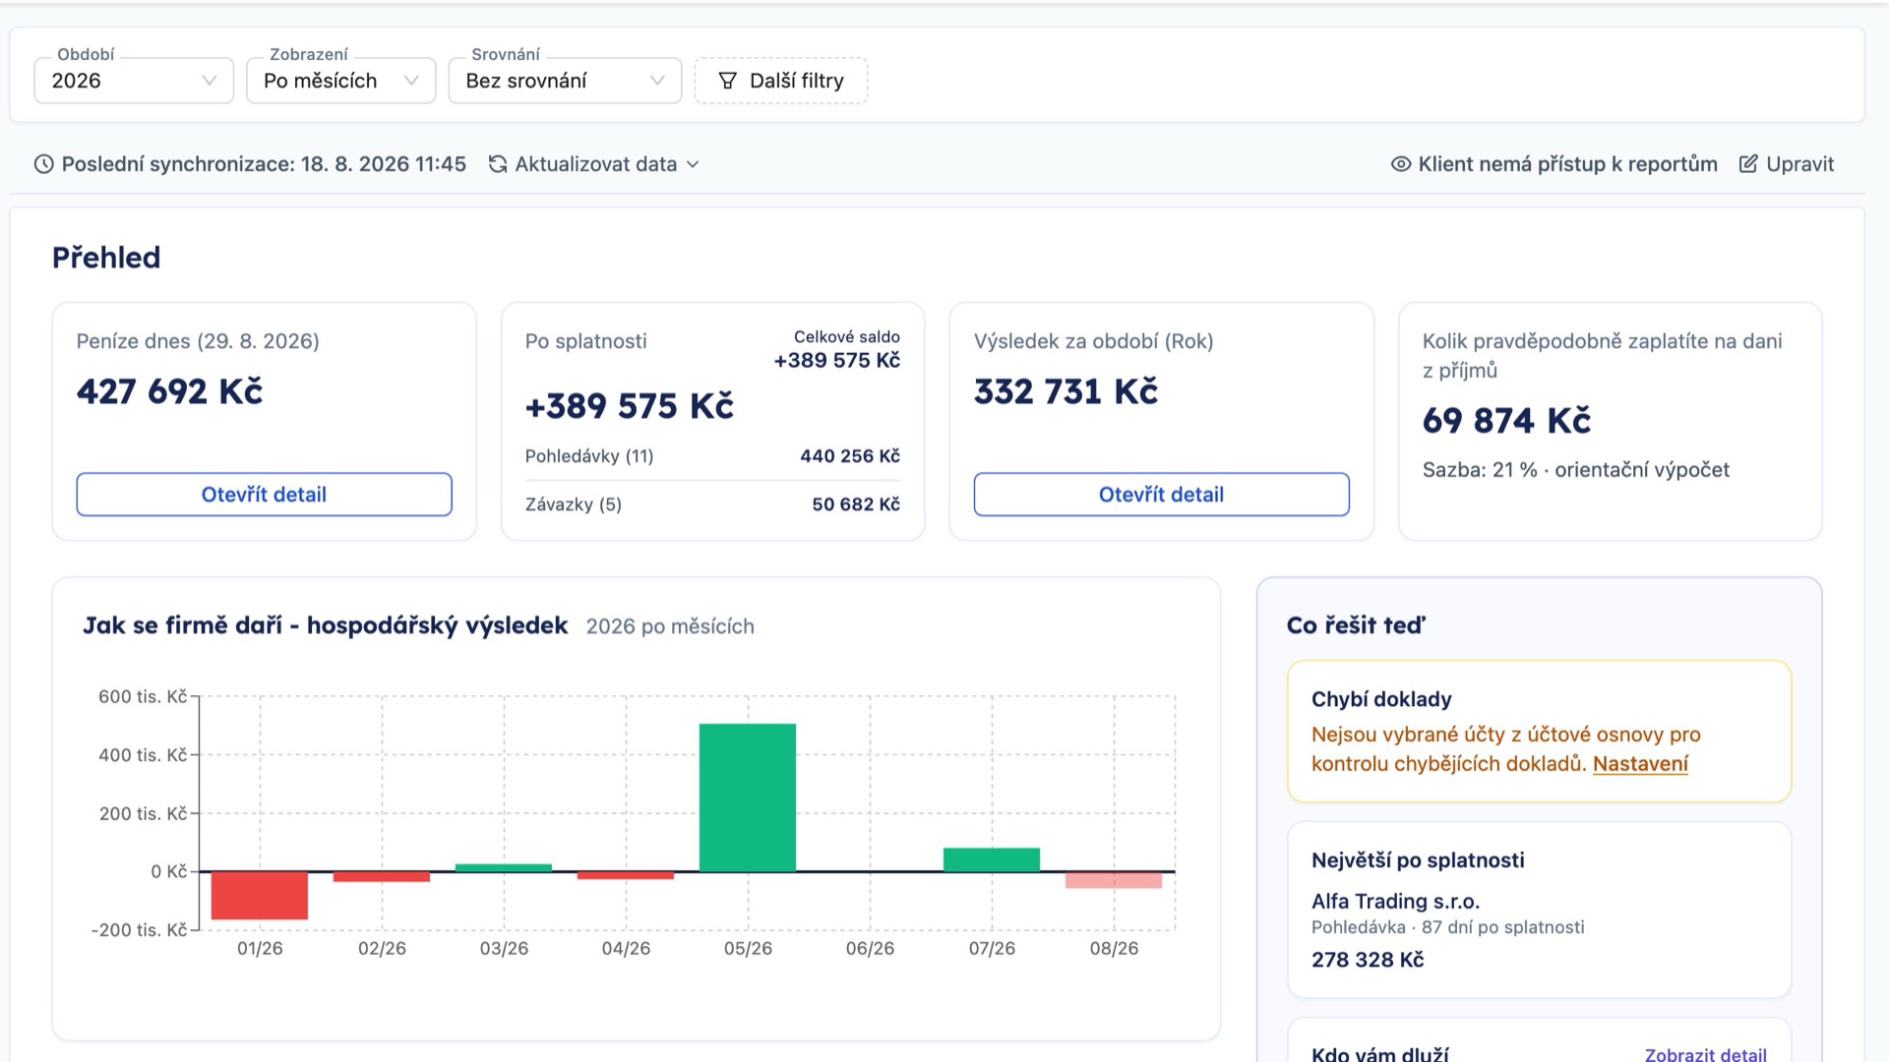Click the 02/26 red bar in chart
Viewport: 1889px width, 1062px height.
point(382,877)
